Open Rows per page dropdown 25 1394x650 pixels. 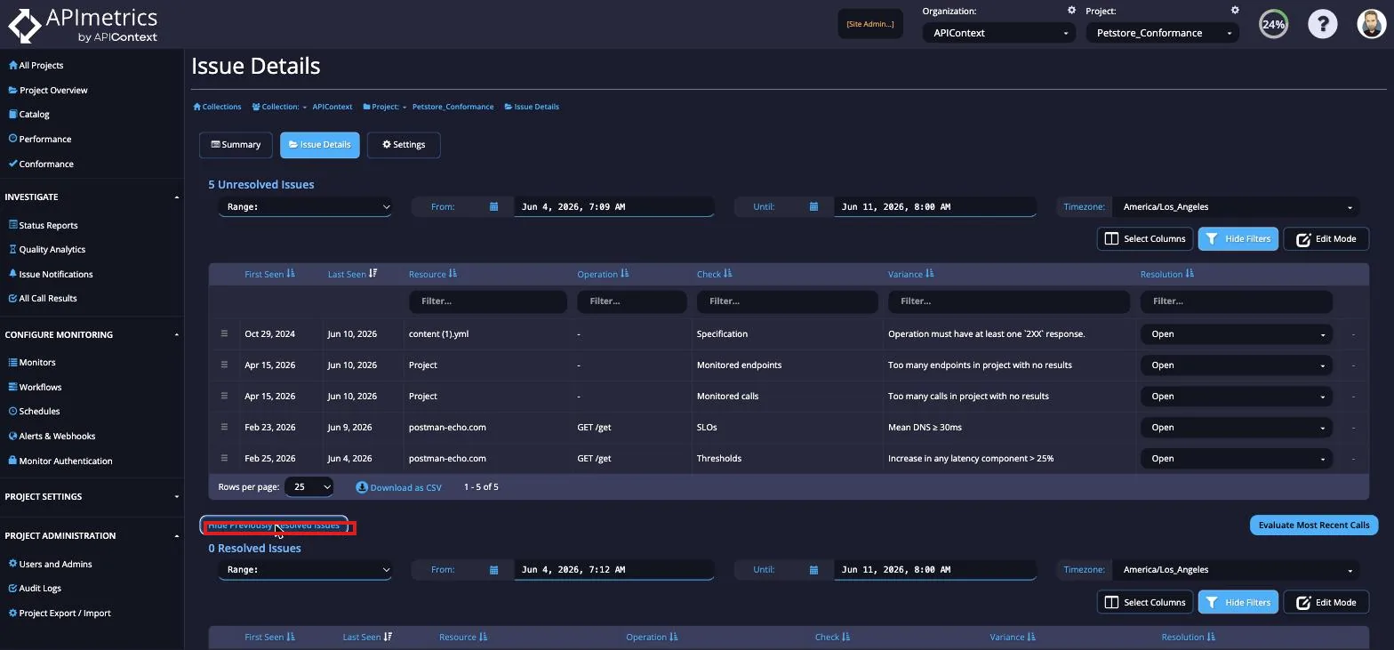(310, 487)
